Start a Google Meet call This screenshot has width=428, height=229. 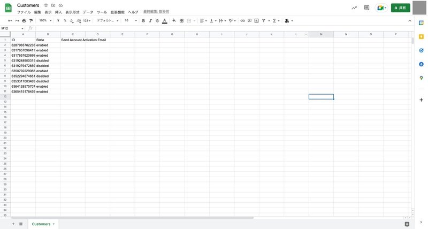(x=381, y=8)
